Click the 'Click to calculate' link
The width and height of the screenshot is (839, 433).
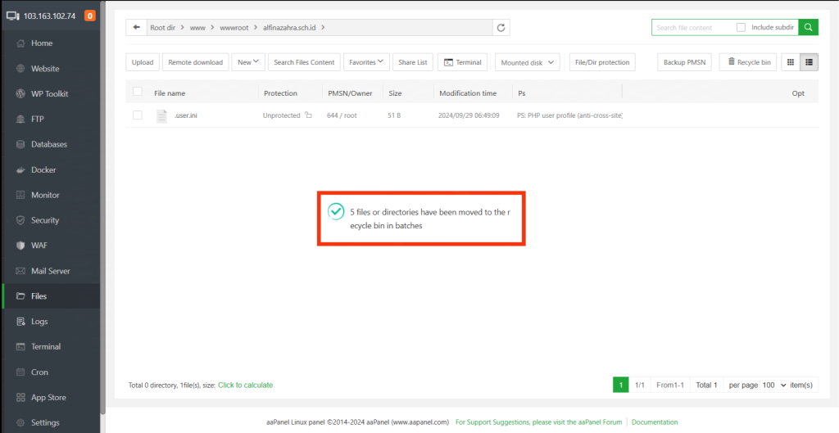click(245, 385)
